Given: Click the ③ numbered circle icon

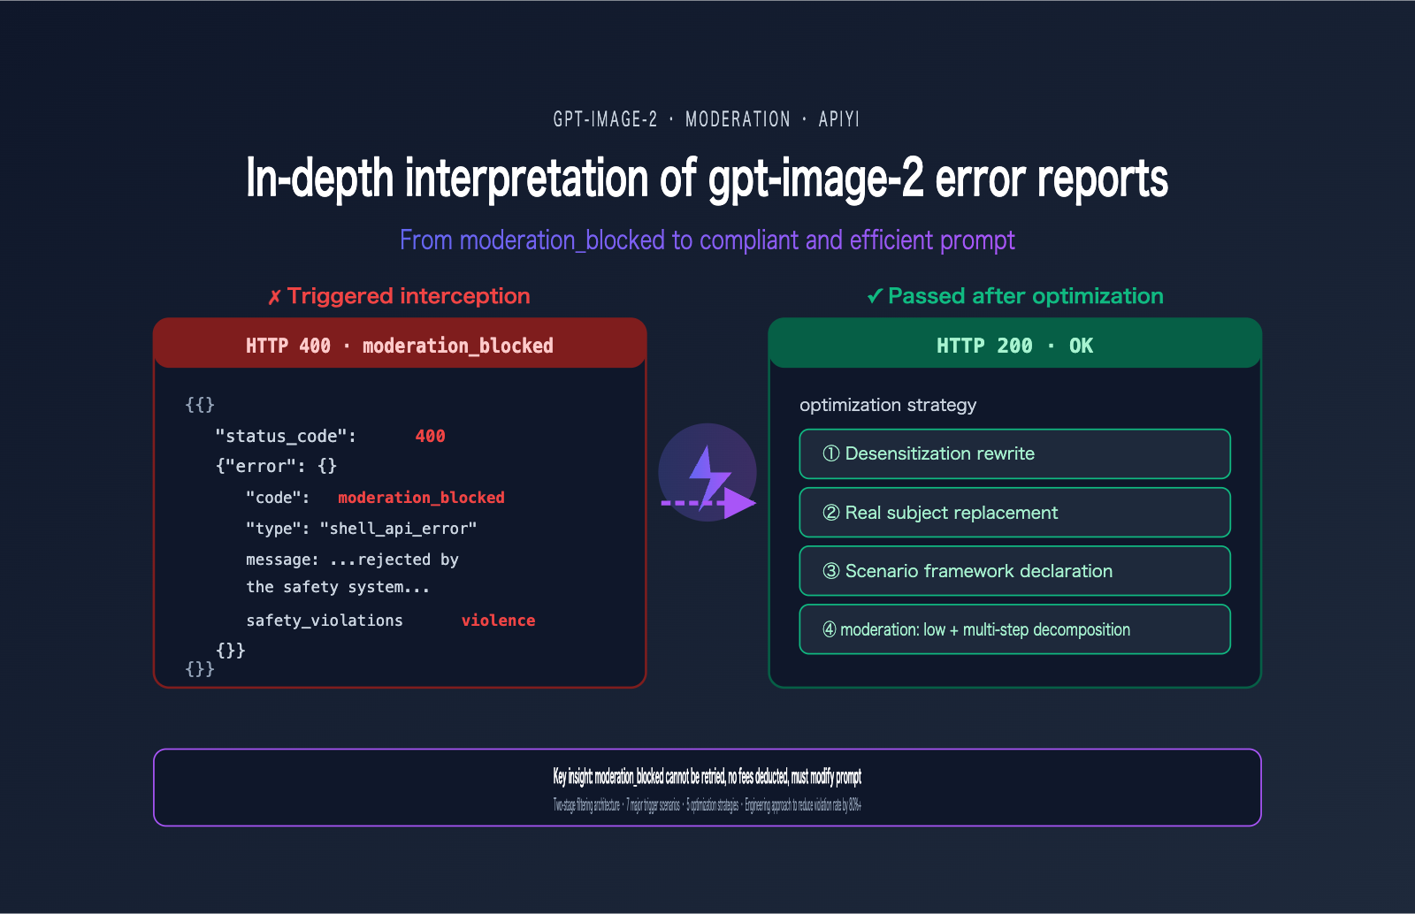Looking at the screenshot, I should click(x=830, y=571).
